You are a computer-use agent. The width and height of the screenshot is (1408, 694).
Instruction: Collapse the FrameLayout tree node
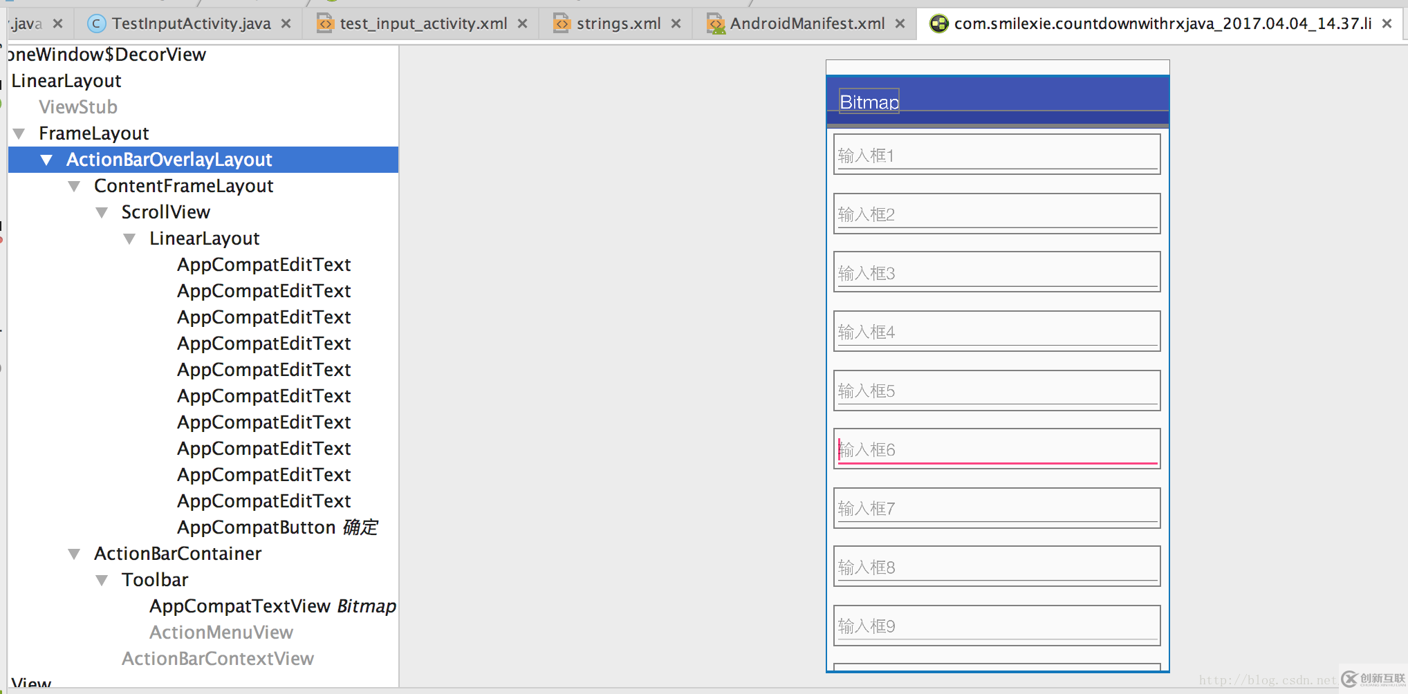19,133
